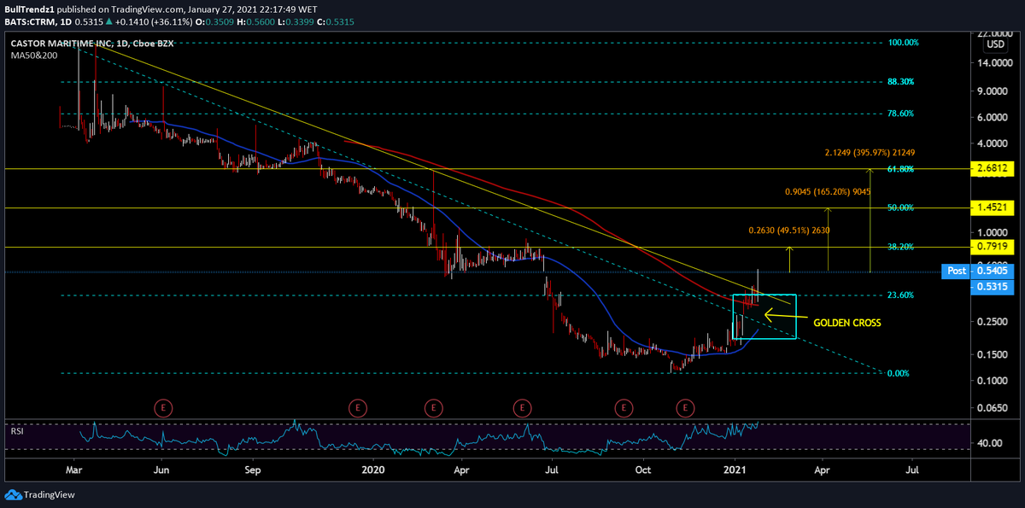Open the earnings marker nearest the Jun label
Screen dimensions: 1025x508
pyautogui.click(x=162, y=409)
